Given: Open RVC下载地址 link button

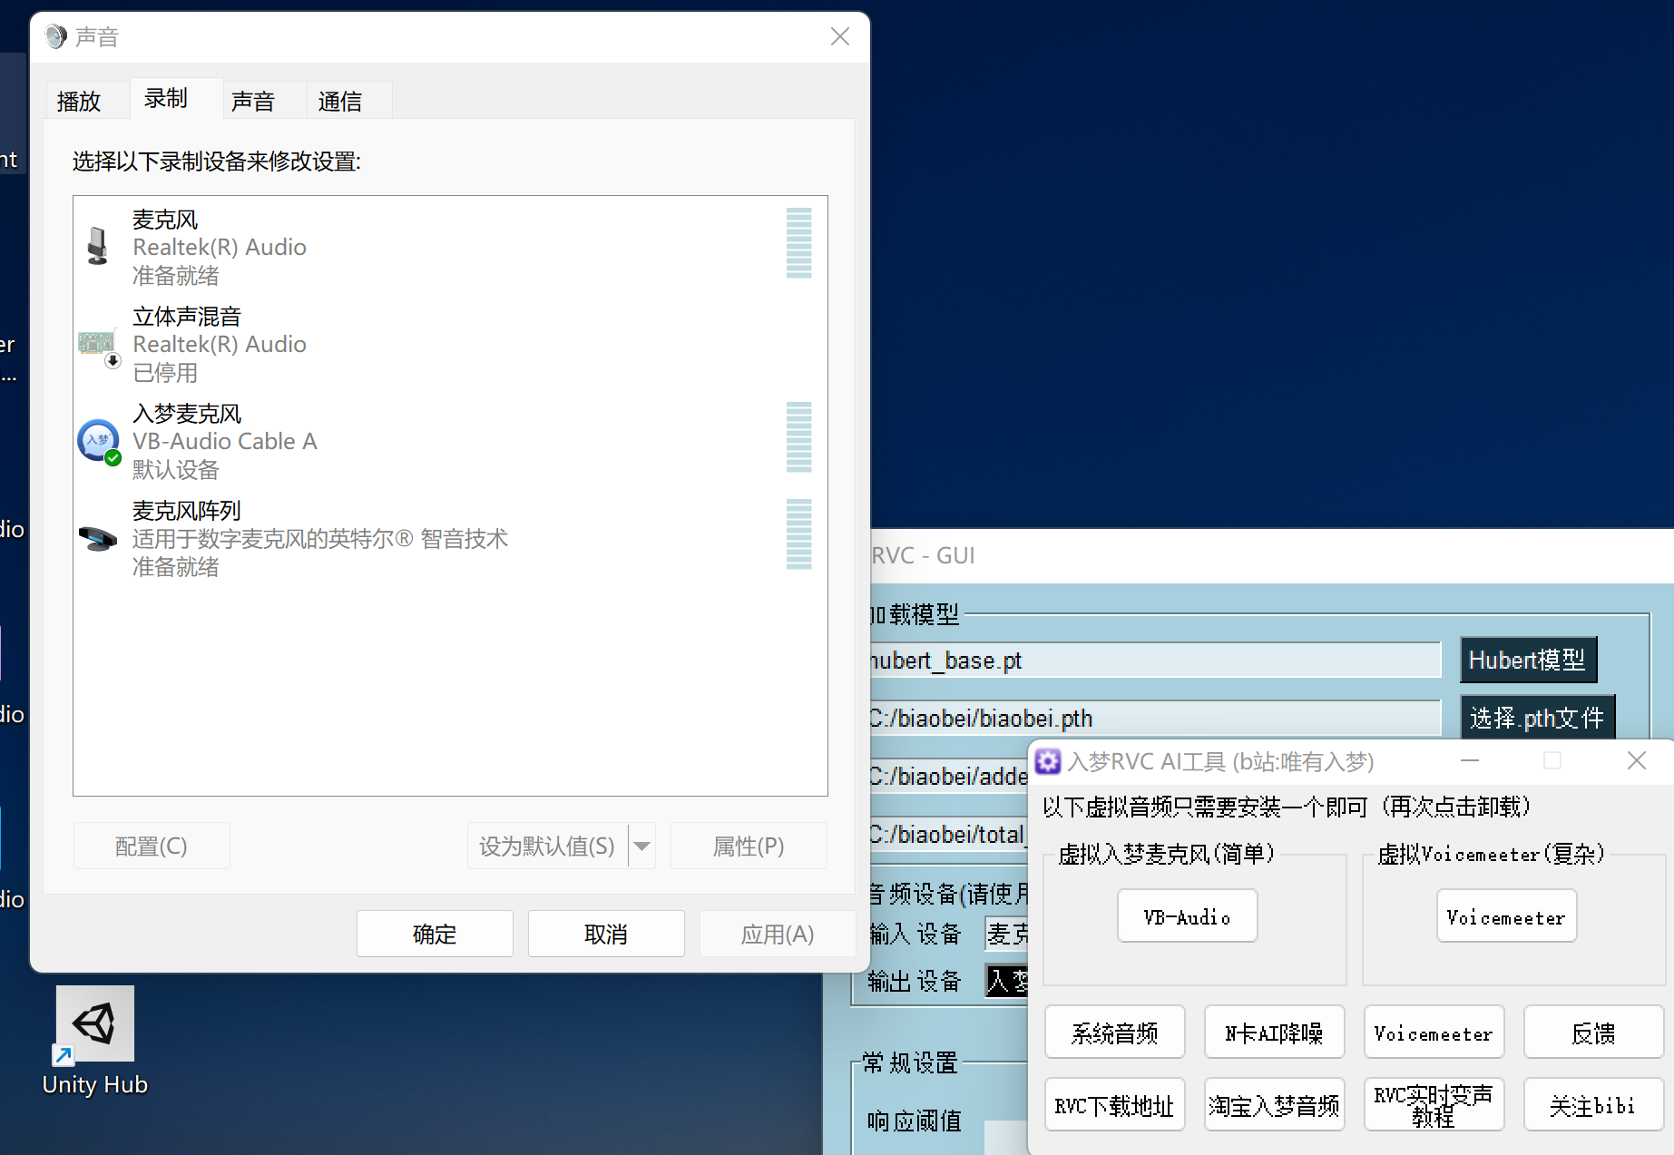Looking at the screenshot, I should [1114, 1105].
